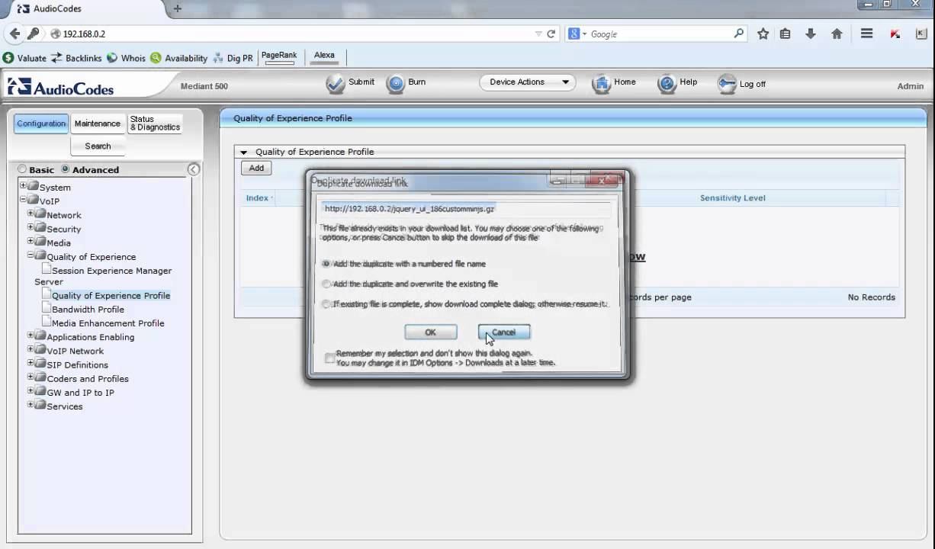Viewport: 935px width, 549px height.
Task: Reload the page with the refresh icon
Action: point(551,34)
